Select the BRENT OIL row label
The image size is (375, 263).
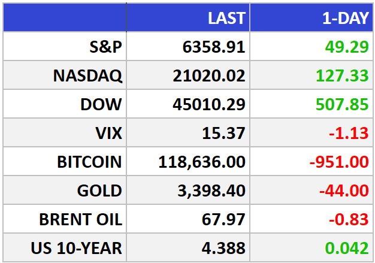coord(80,219)
